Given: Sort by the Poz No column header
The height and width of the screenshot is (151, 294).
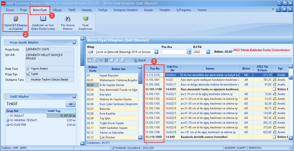Looking at the screenshot, I should [x=155, y=69].
